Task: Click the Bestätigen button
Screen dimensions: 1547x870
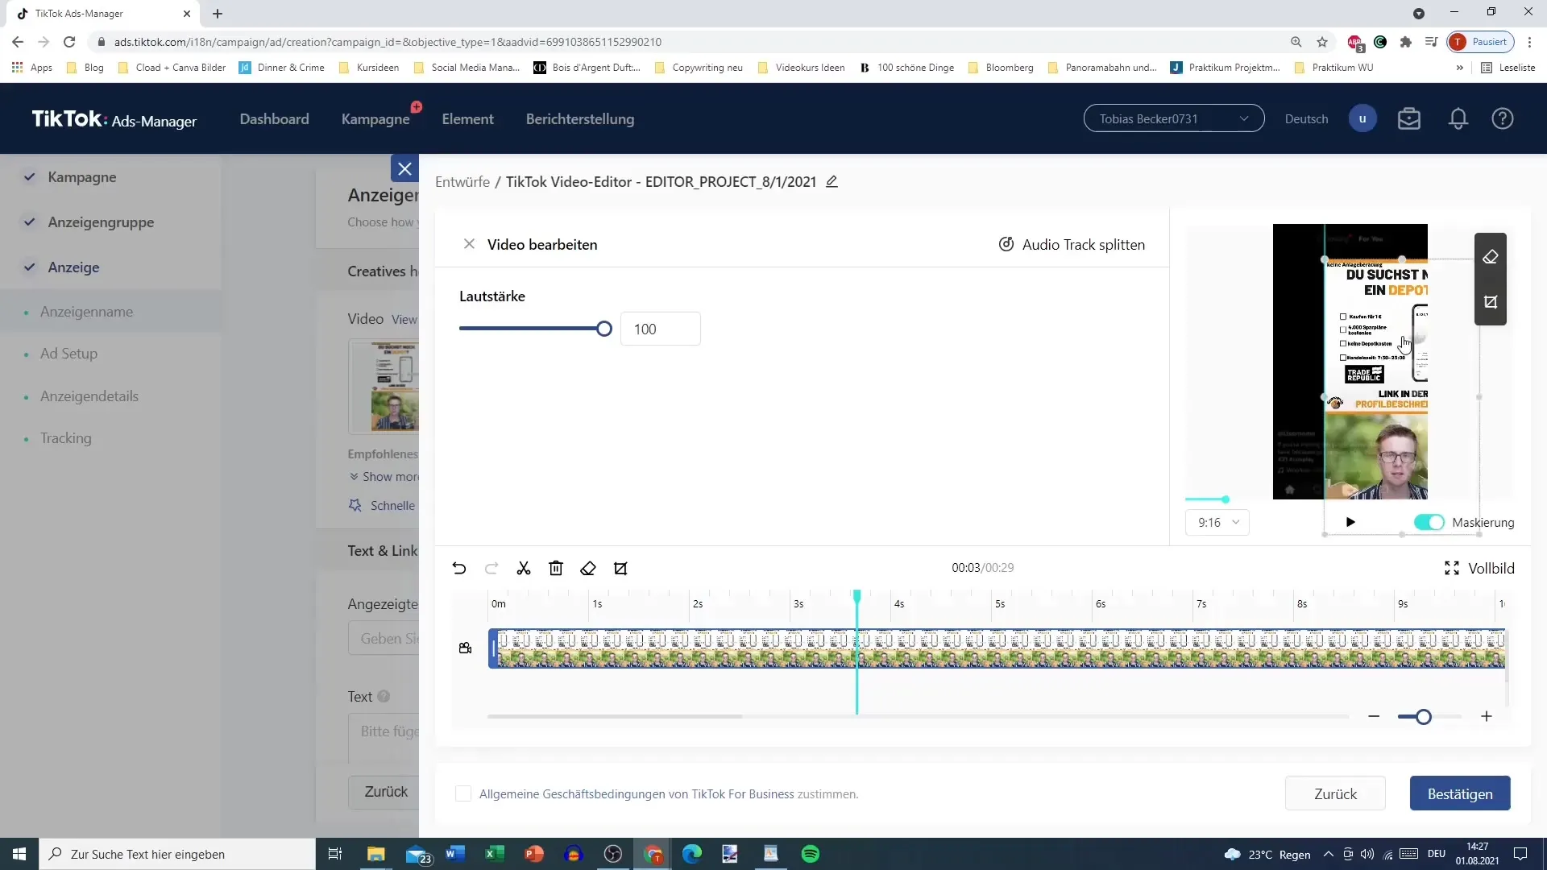Action: [1460, 793]
